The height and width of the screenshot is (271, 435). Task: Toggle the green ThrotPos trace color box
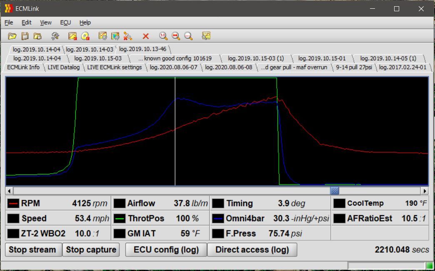coord(120,219)
